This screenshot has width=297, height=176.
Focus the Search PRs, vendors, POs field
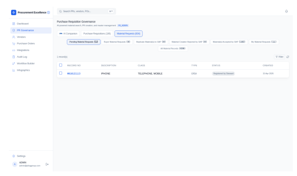87,11
